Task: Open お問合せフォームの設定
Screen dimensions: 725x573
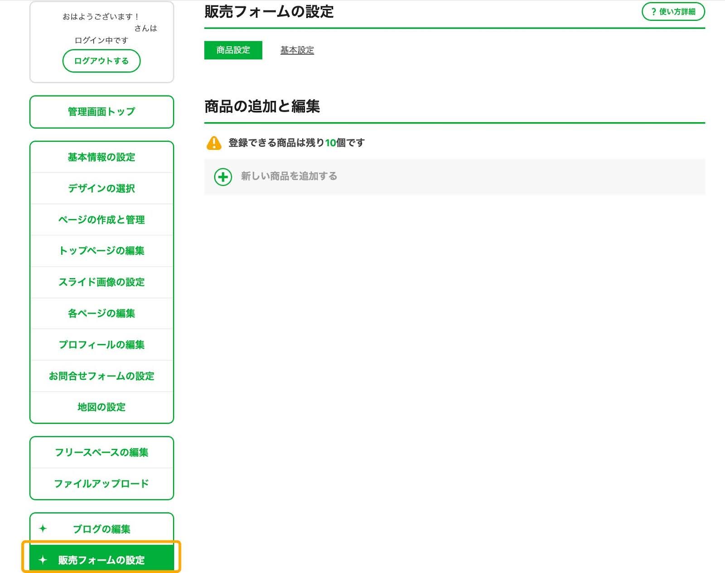Action: (x=101, y=376)
